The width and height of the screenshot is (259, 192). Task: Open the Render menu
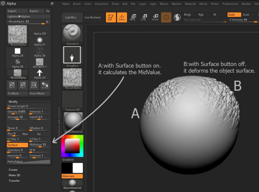[246, 4]
